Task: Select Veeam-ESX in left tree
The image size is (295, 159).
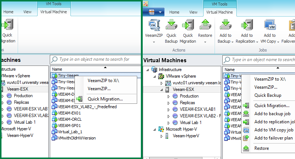Action: (x=17, y=89)
